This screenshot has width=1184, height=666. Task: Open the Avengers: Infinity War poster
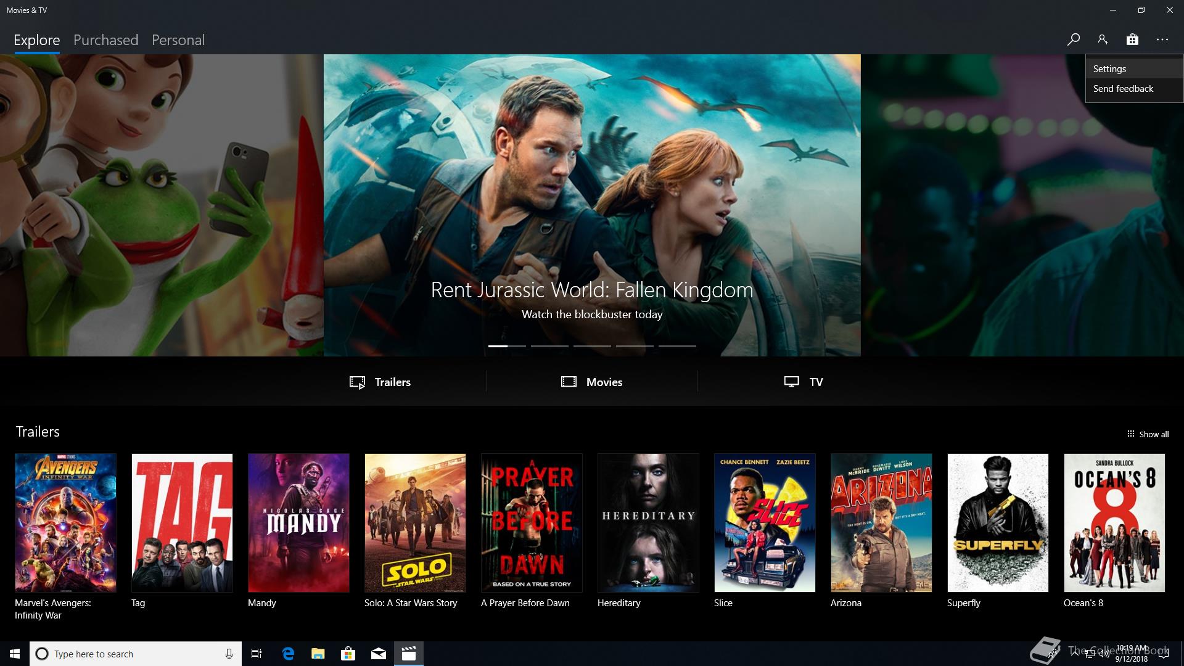[65, 523]
